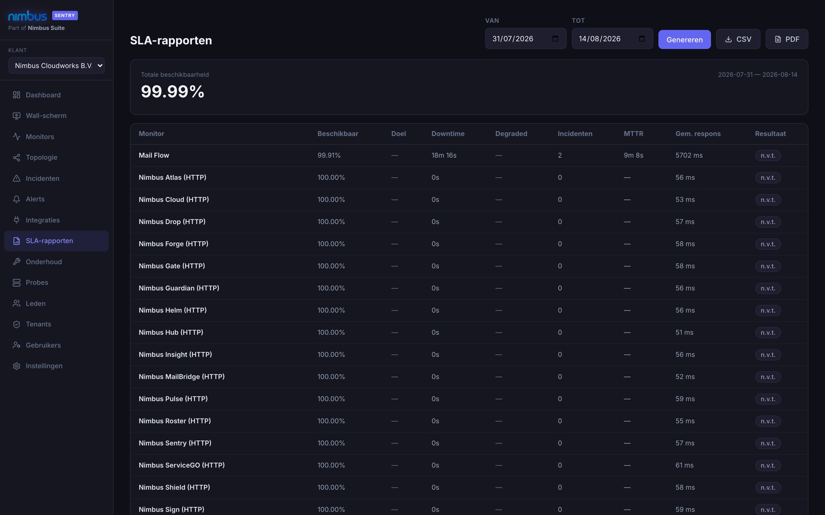Click the Van date field
Screen dimensions: 825x515
526,39
